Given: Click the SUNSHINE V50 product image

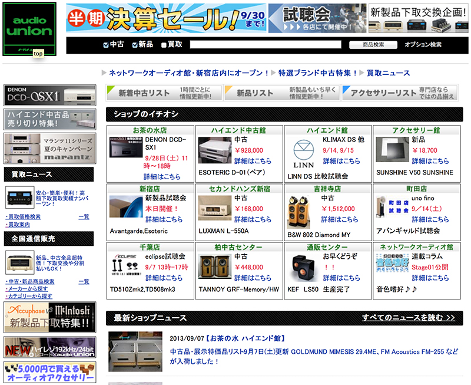Looking at the screenshot, I should tap(392, 150).
